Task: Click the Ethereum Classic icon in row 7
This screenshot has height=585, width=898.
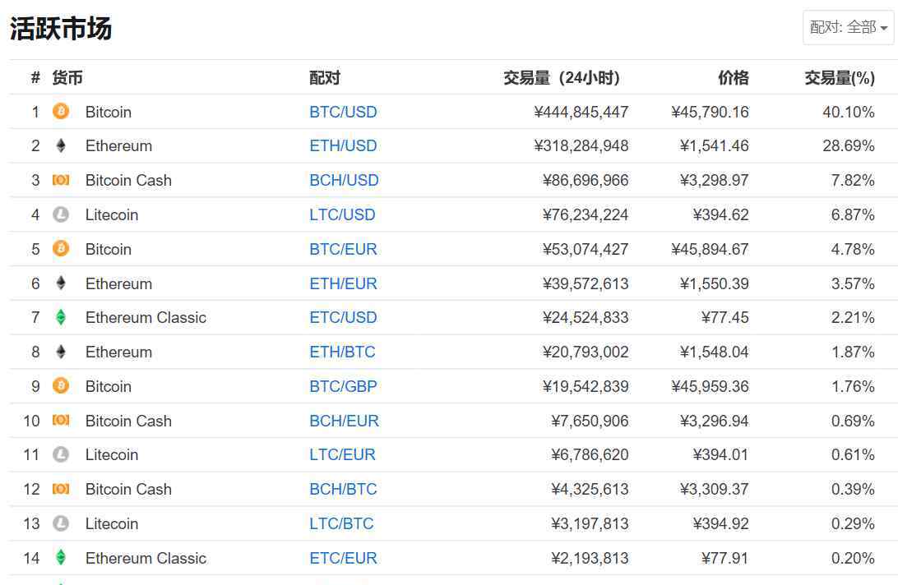Action: point(61,317)
